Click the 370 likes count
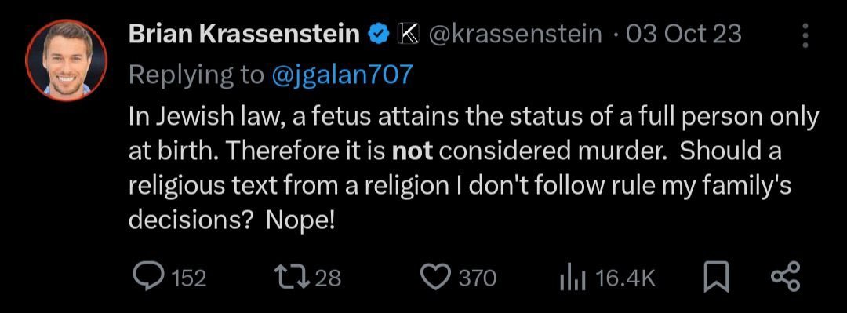The image size is (847, 313). tap(478, 278)
